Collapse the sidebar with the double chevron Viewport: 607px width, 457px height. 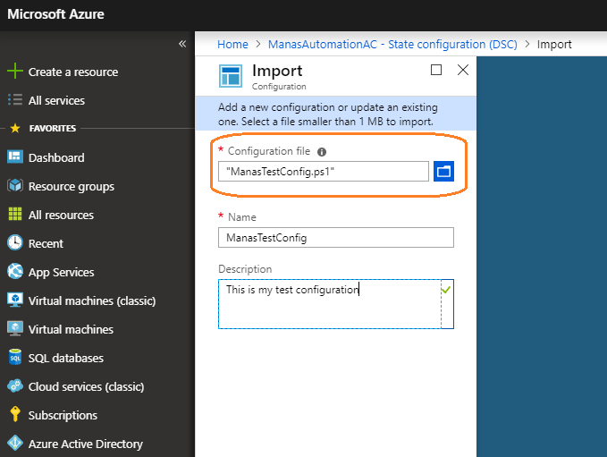(x=182, y=44)
